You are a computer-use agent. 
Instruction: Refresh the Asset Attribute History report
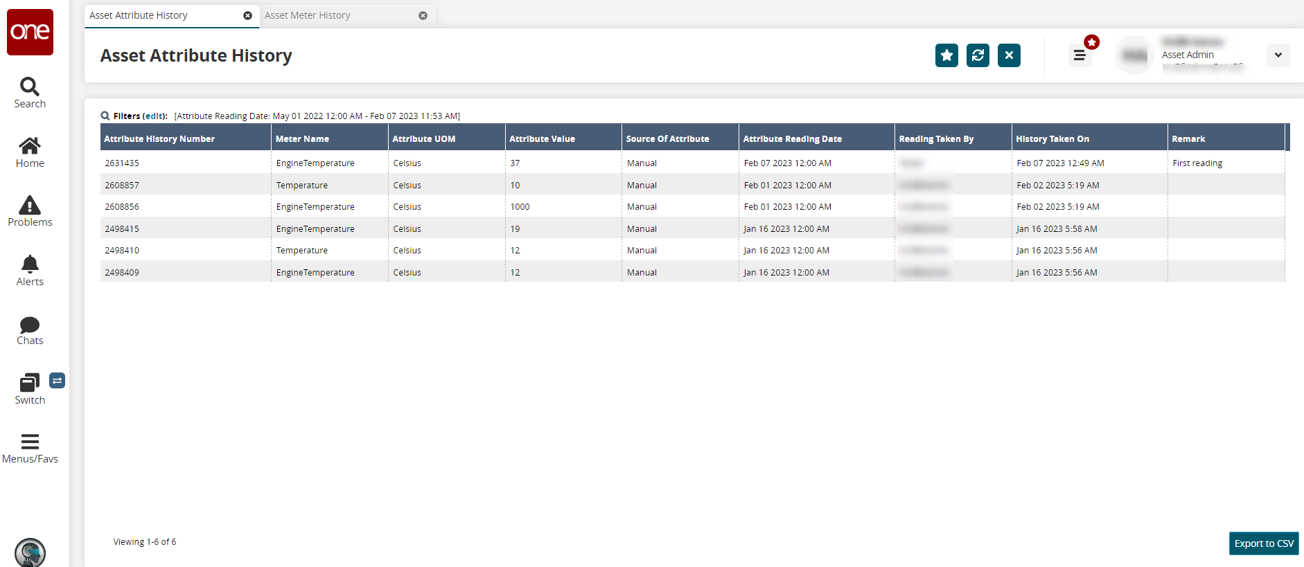tap(978, 55)
